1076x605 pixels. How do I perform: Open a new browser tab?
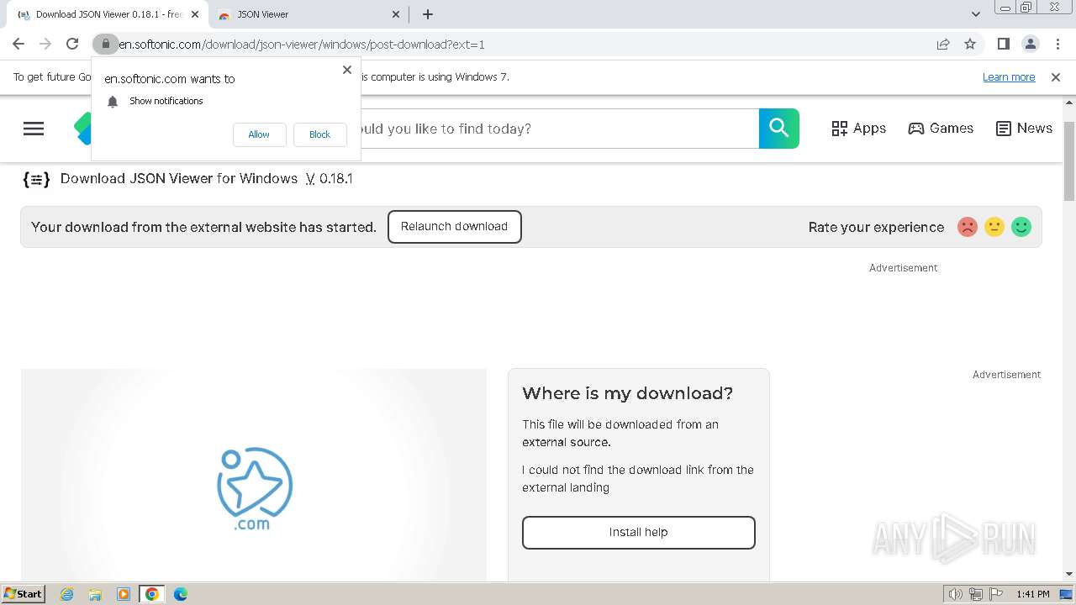pyautogui.click(x=428, y=14)
